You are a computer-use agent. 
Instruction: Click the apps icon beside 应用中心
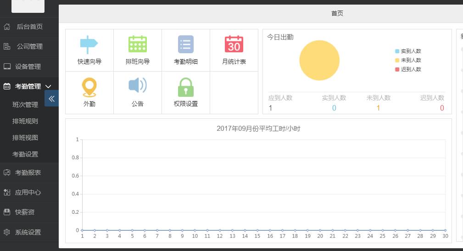pos(7,193)
